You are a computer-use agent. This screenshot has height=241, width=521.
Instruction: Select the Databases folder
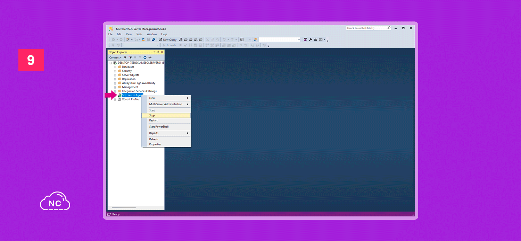click(x=128, y=67)
